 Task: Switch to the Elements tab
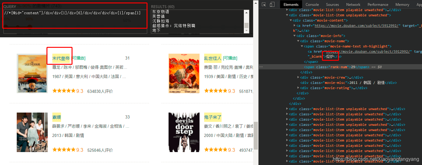coord(291,4)
